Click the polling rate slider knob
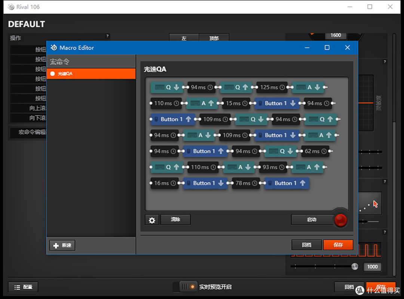The height and width of the screenshot is (299, 404). 355,267
